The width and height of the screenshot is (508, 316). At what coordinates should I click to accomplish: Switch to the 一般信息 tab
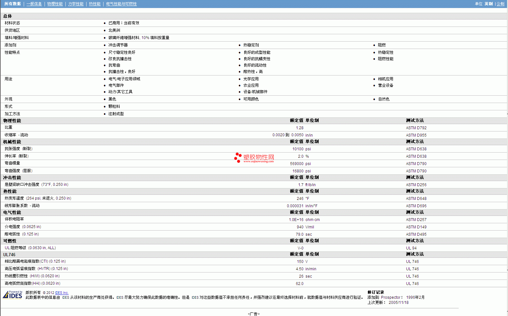click(34, 4)
